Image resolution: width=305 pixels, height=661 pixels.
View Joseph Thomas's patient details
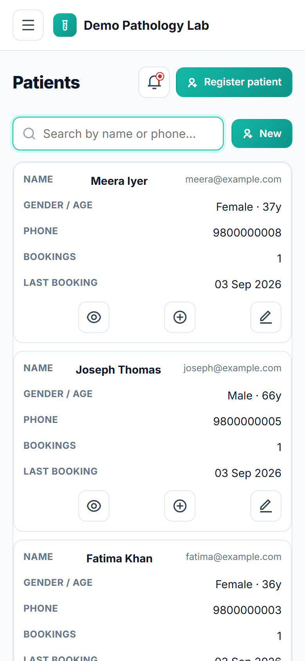coord(94,506)
